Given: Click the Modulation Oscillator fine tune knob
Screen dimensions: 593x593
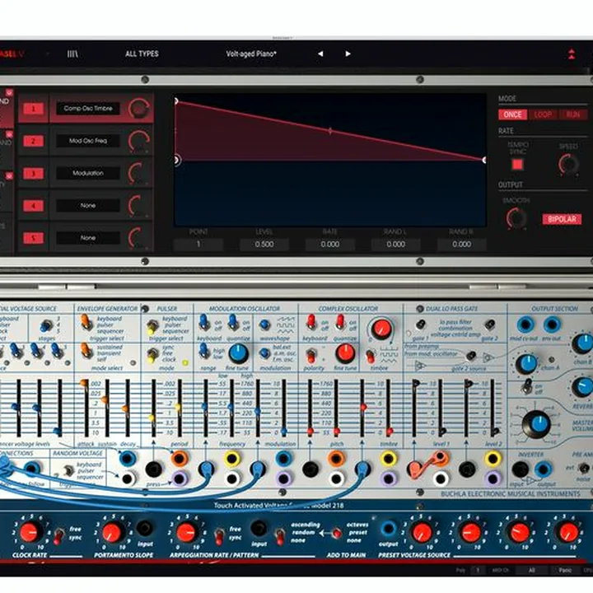Looking at the screenshot, I should [x=239, y=353].
